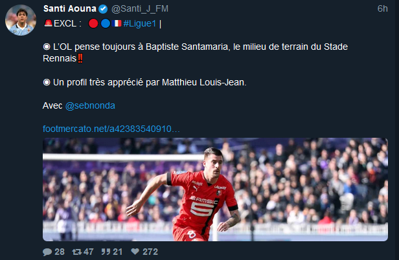
Task: Click the retweet arrows icon
Action: 76,252
